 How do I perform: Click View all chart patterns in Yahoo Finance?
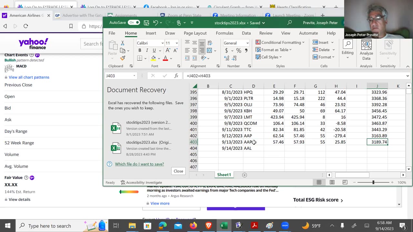(x=29, y=77)
